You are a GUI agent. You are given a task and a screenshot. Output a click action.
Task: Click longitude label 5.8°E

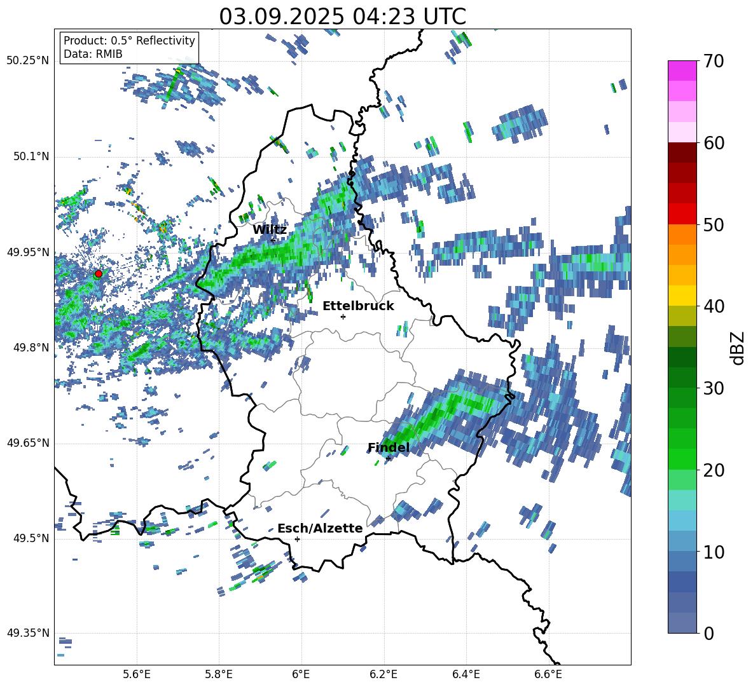coord(219,675)
